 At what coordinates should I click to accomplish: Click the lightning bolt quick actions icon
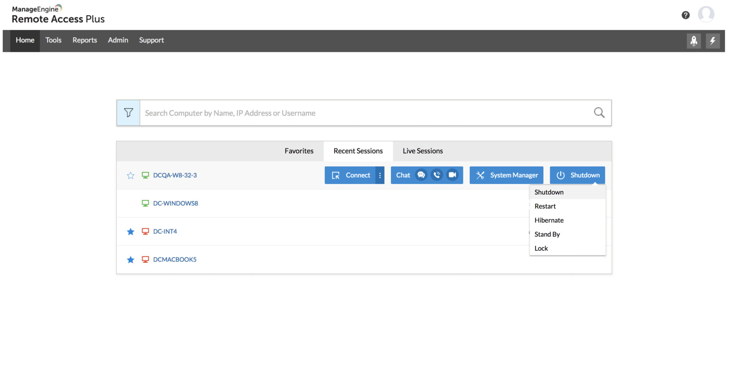point(713,41)
